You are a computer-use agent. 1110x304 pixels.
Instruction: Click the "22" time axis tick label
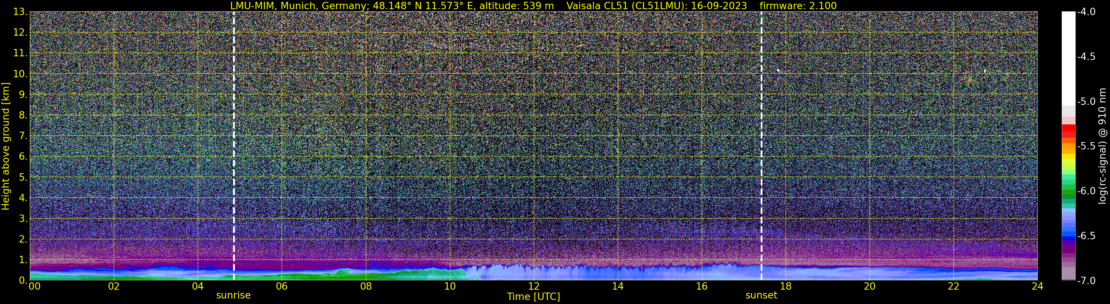coord(954,287)
